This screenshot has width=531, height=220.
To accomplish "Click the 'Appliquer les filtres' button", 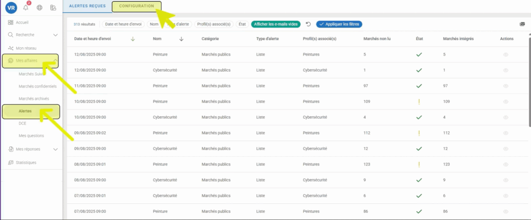I will [x=339, y=24].
